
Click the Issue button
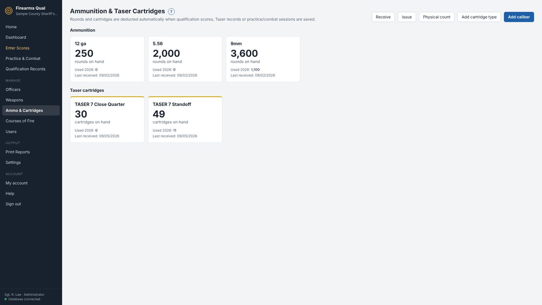(407, 17)
